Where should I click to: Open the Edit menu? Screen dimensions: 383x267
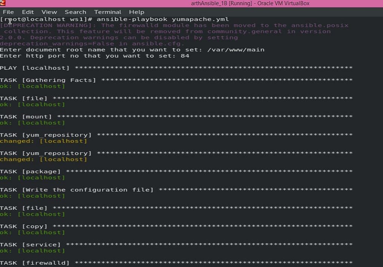28,12
